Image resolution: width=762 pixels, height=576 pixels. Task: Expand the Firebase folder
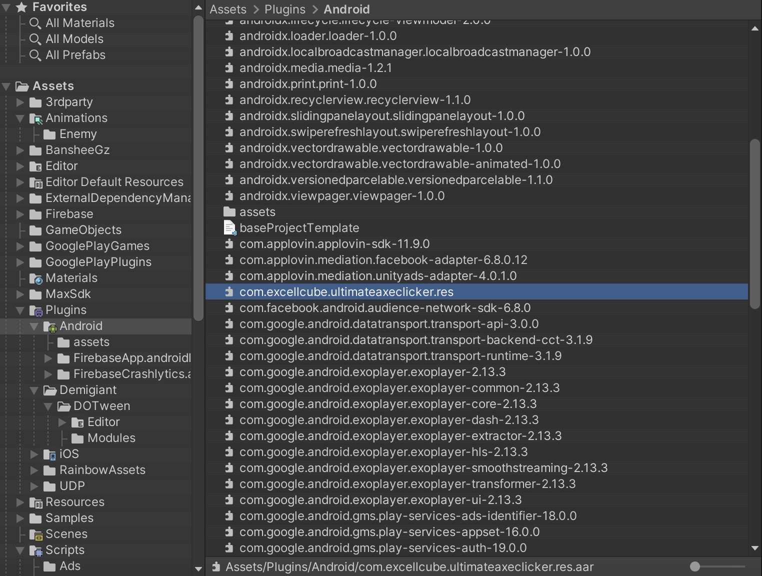(x=20, y=214)
